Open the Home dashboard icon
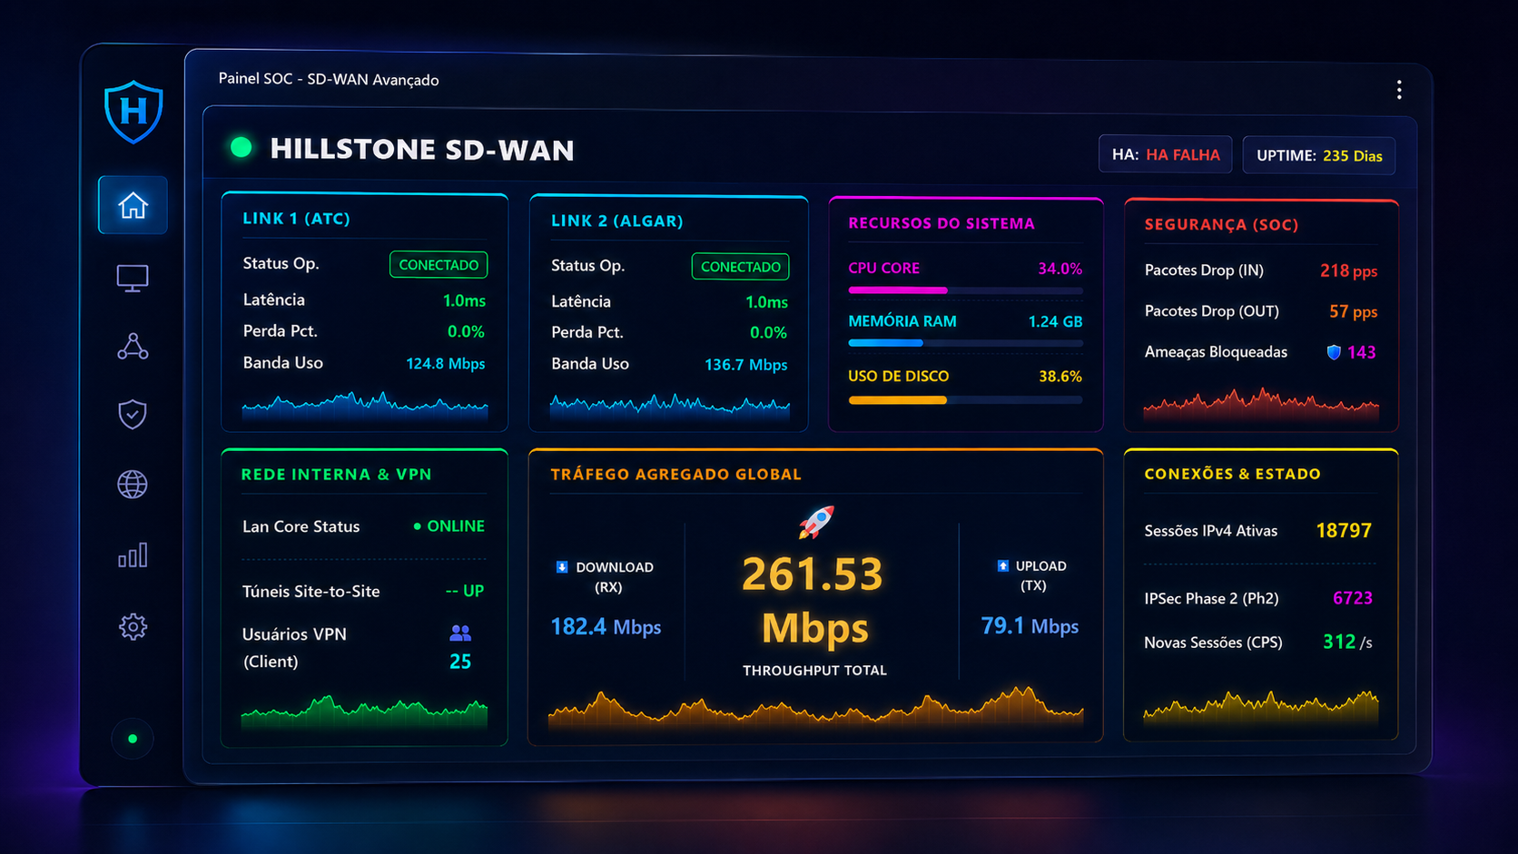The width and height of the screenshot is (1518, 854). pos(133,205)
